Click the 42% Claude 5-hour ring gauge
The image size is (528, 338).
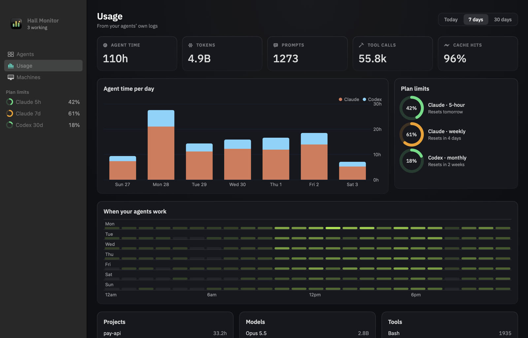412,108
